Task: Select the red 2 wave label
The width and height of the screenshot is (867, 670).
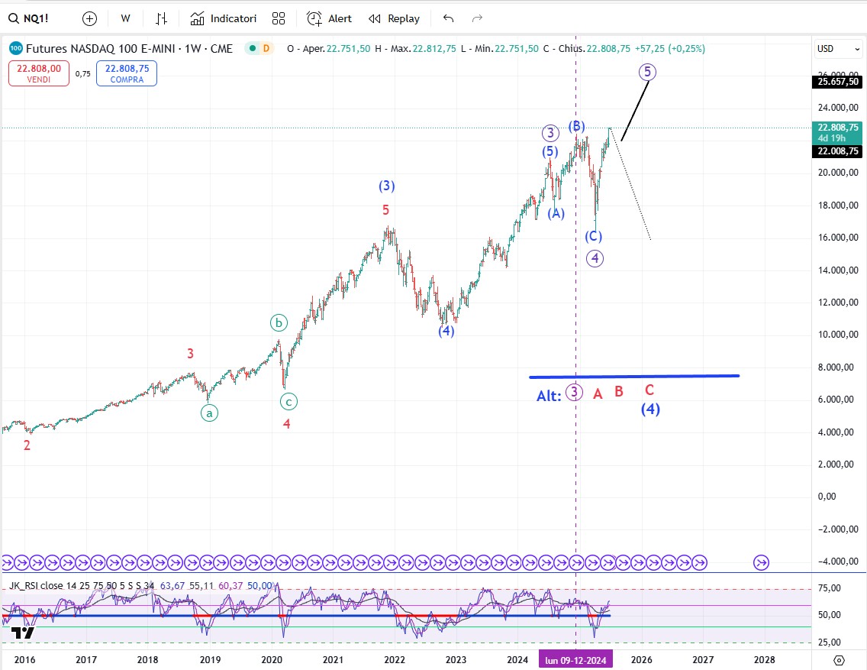Action: pyautogui.click(x=27, y=445)
